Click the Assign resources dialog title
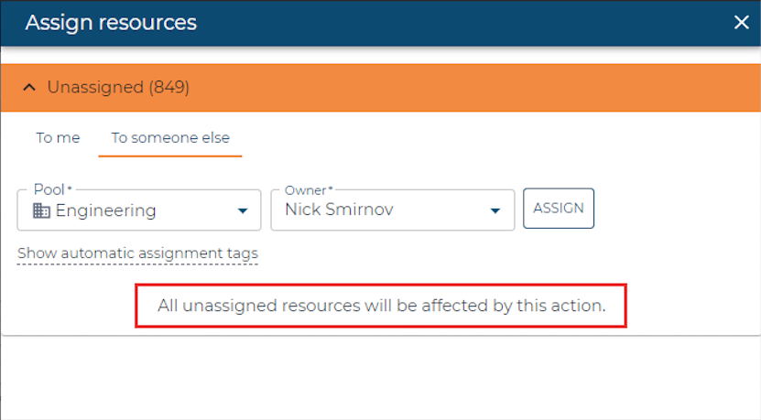 click(111, 22)
